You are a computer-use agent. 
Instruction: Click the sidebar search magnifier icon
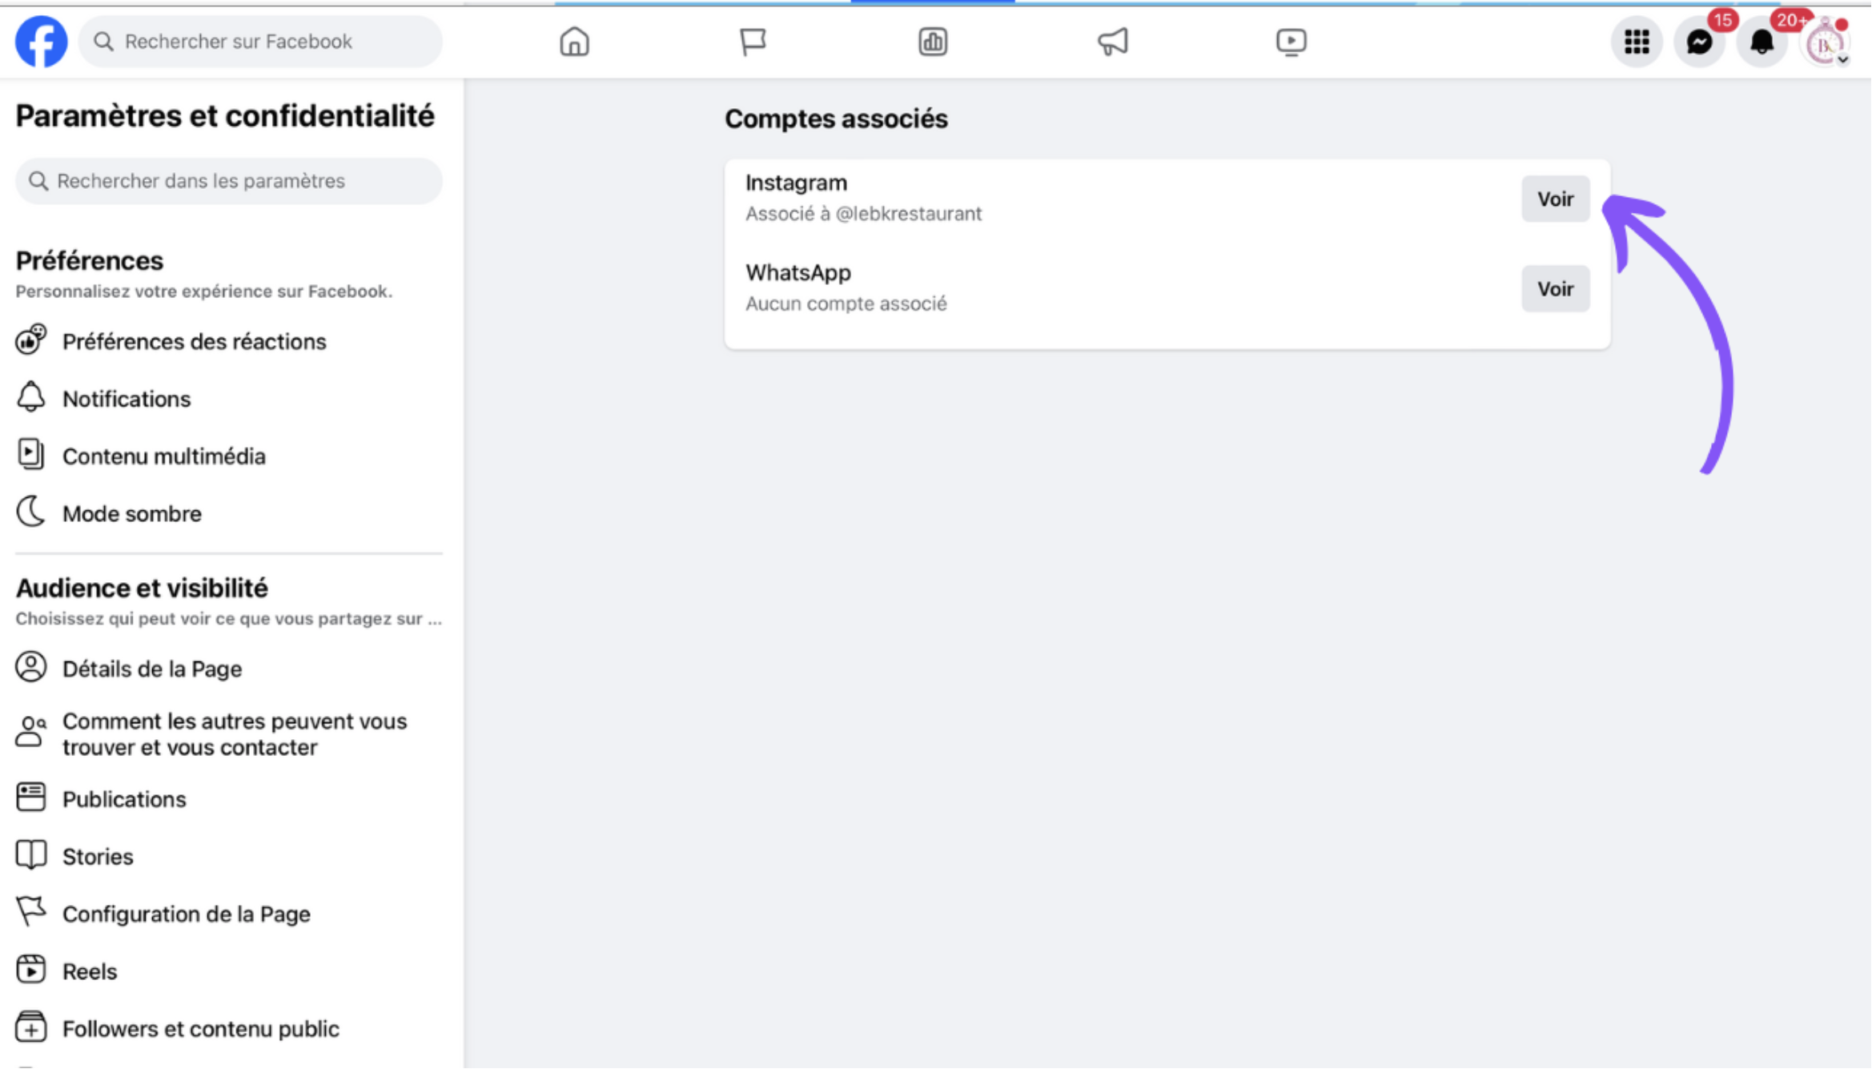point(38,181)
